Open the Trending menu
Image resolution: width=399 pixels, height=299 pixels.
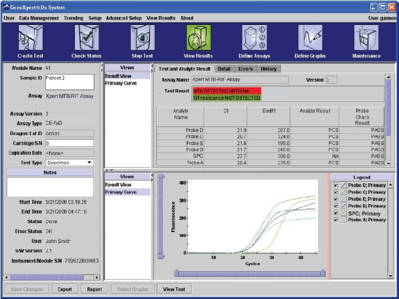pyautogui.click(x=74, y=18)
